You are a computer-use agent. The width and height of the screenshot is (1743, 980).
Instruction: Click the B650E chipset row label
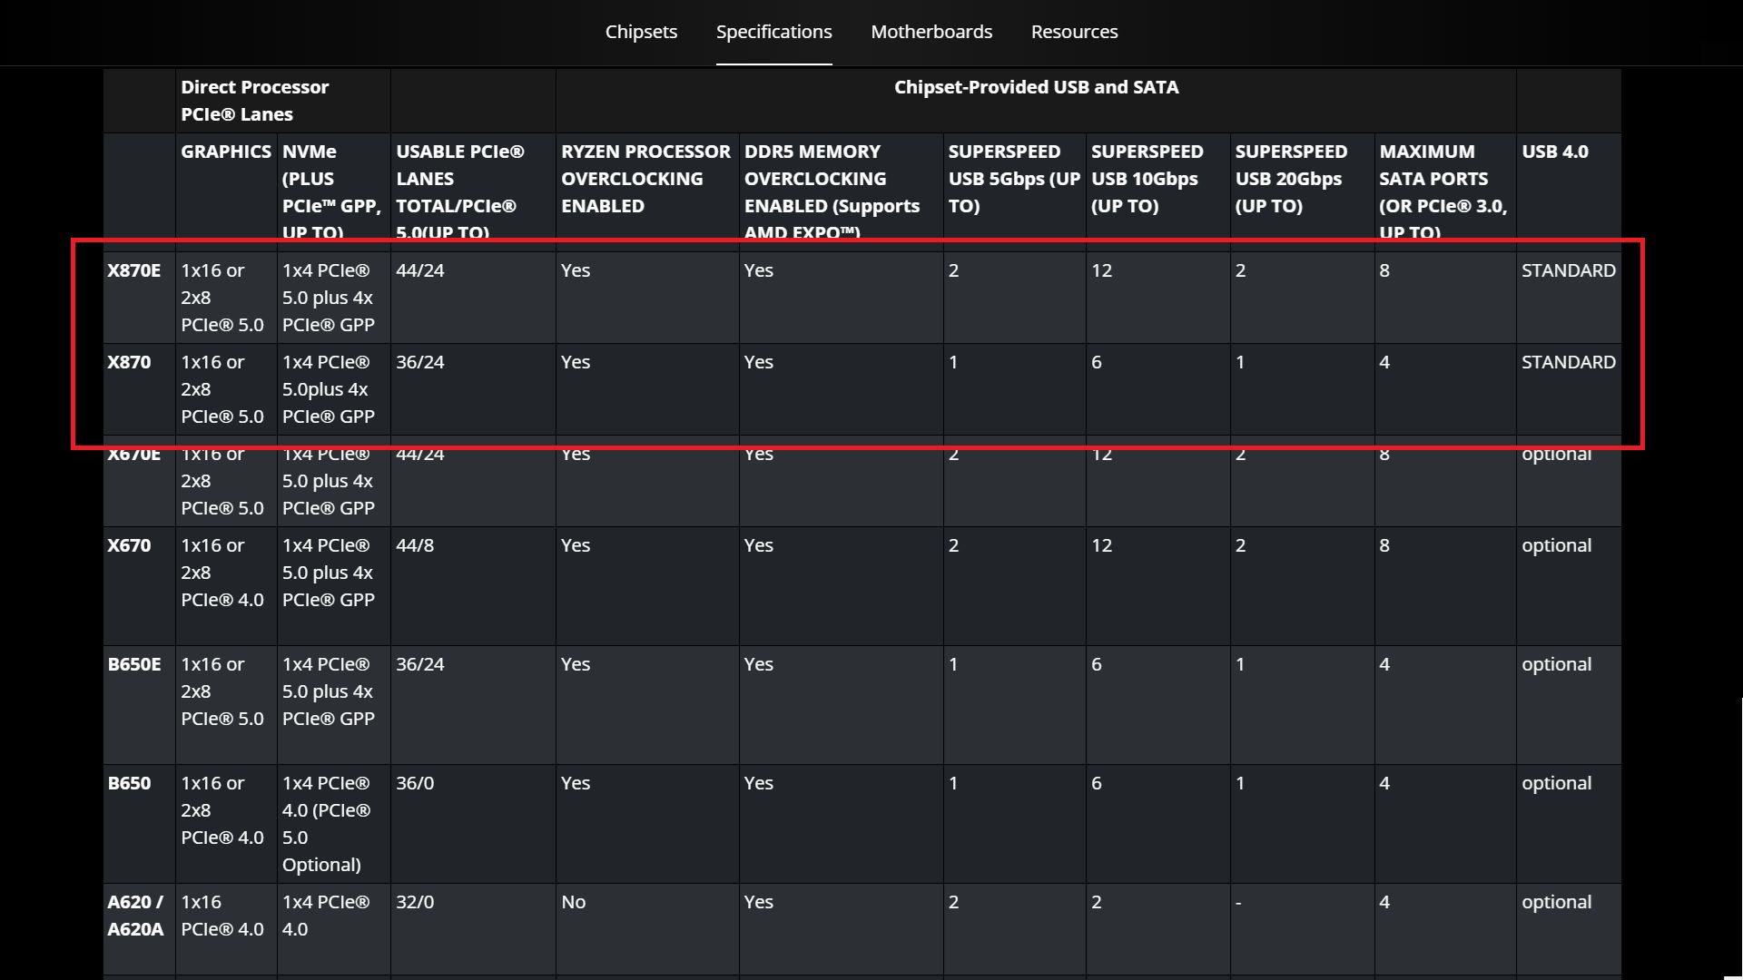133,664
